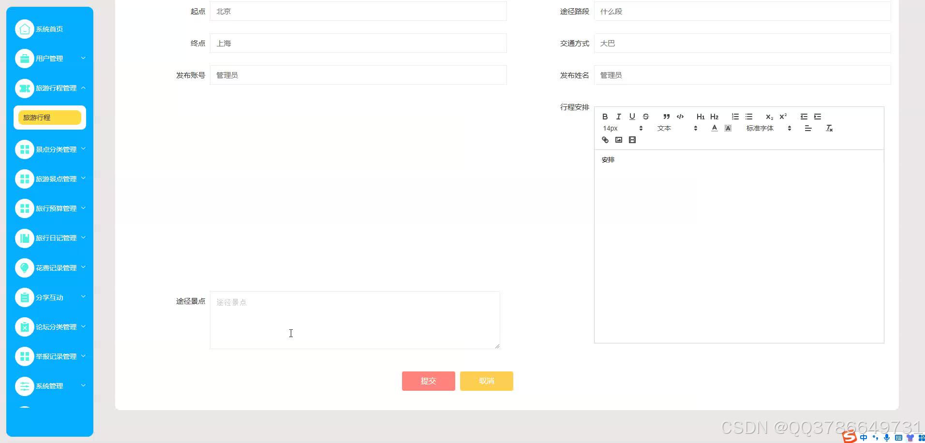Focus the 终点 input field
Screen dimensions: 925x443
pos(358,43)
